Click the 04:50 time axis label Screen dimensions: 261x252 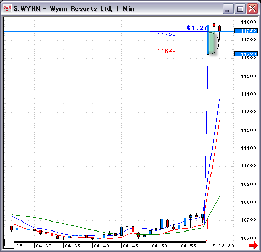159,246
